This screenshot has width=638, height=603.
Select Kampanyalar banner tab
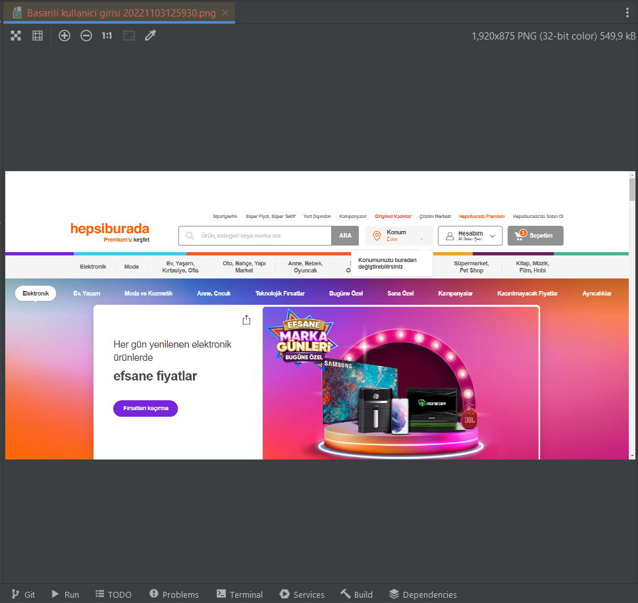click(x=456, y=294)
